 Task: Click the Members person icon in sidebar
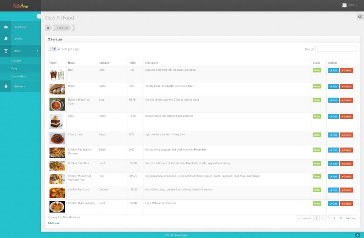(x=6, y=86)
